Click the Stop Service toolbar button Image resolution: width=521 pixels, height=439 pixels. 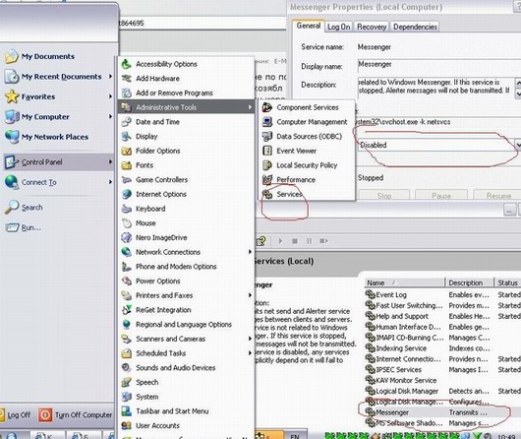(x=295, y=241)
